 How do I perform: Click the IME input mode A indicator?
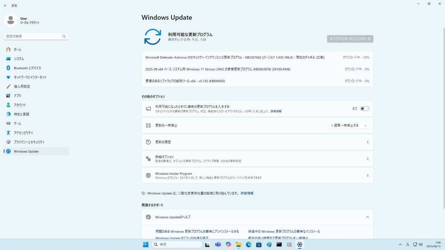pos(408,244)
